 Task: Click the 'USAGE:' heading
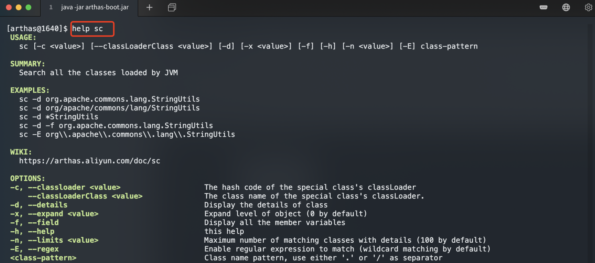pyautogui.click(x=23, y=37)
